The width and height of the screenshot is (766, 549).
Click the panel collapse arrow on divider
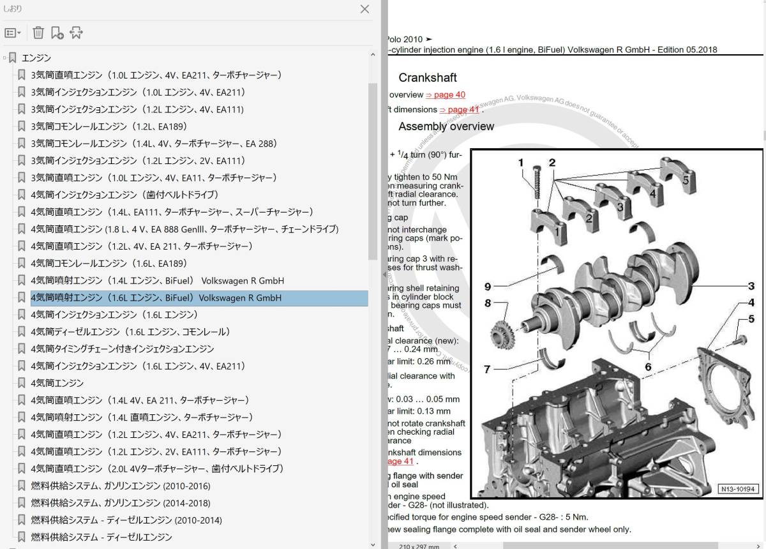pyautogui.click(x=384, y=274)
